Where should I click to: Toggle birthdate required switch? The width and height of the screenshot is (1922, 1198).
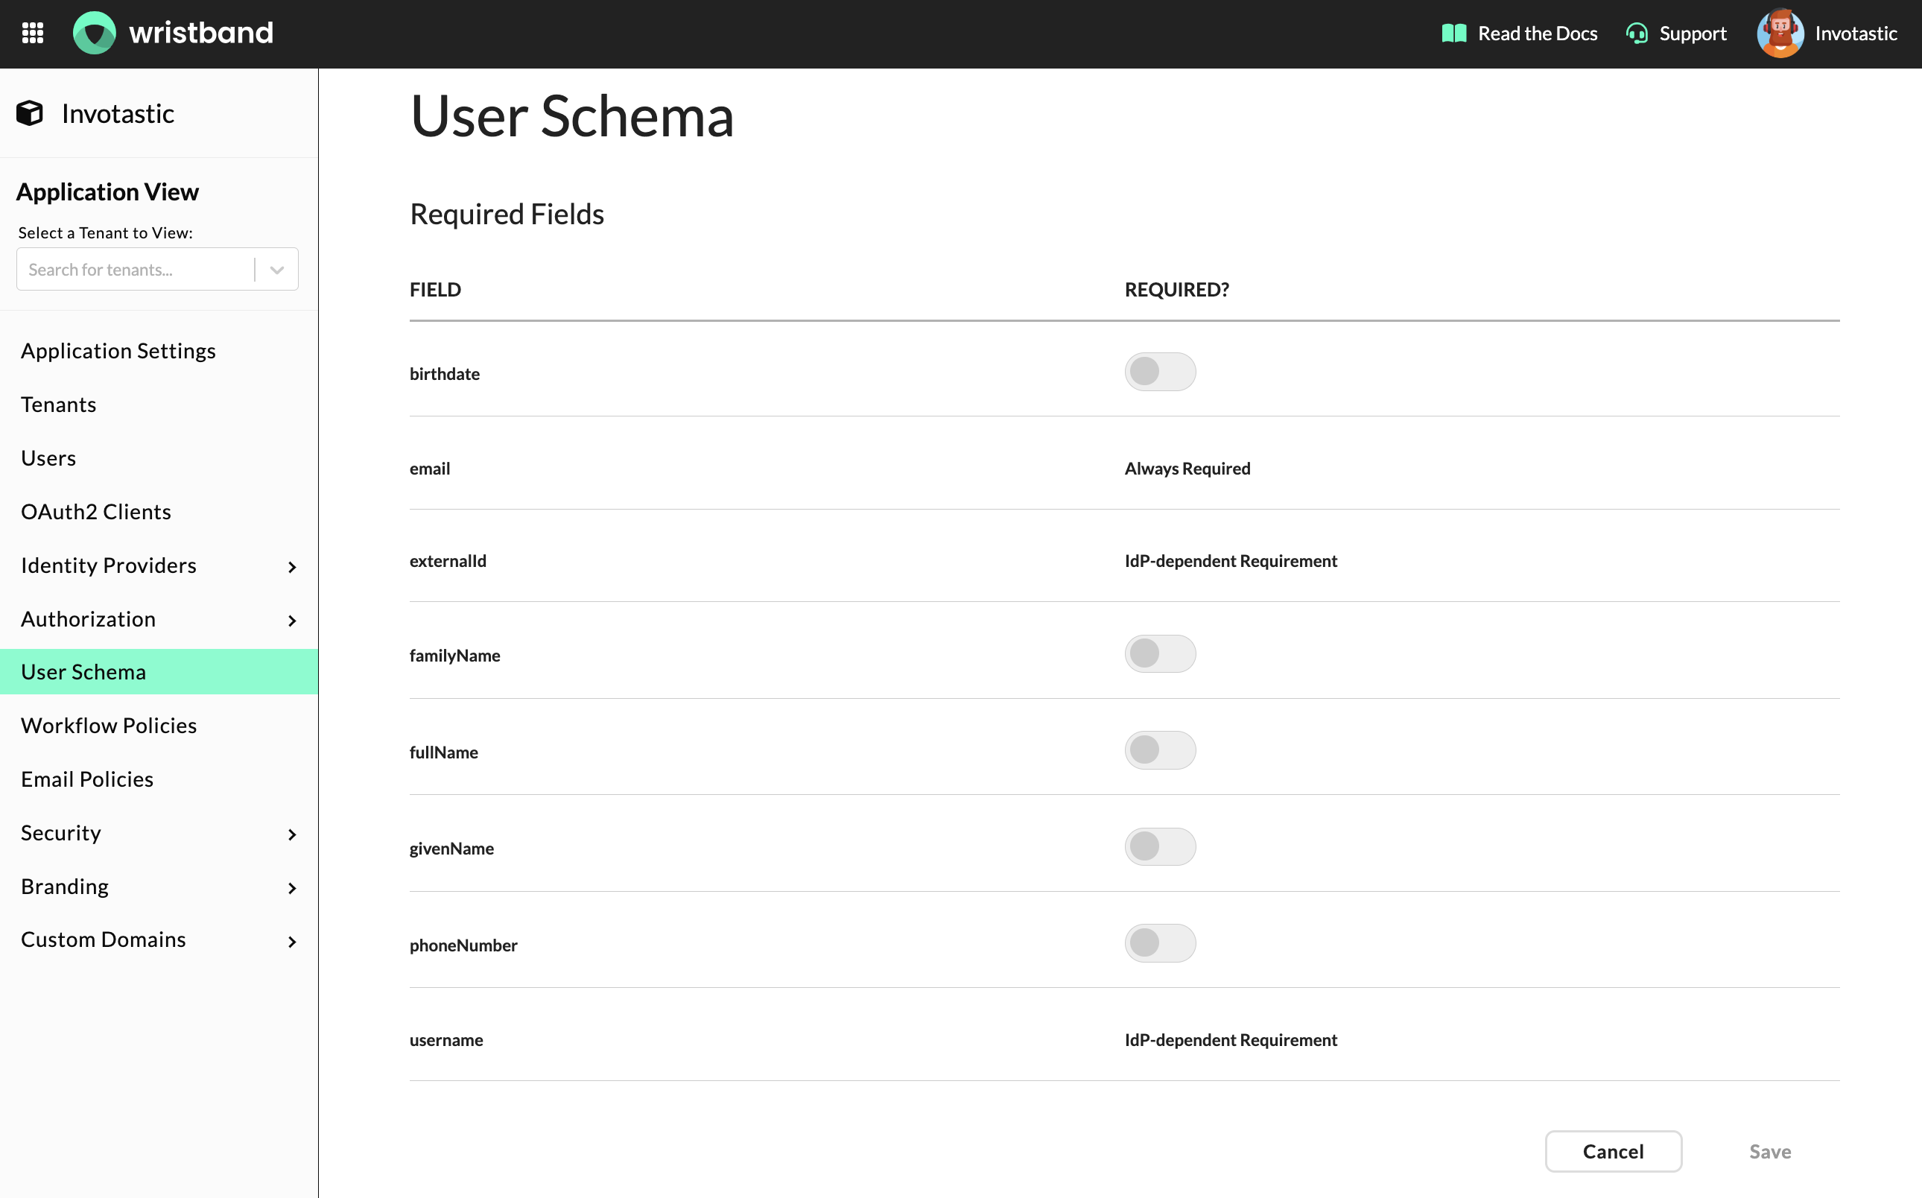1159,372
